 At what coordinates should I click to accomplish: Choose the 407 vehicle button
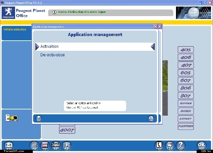tap(186, 65)
